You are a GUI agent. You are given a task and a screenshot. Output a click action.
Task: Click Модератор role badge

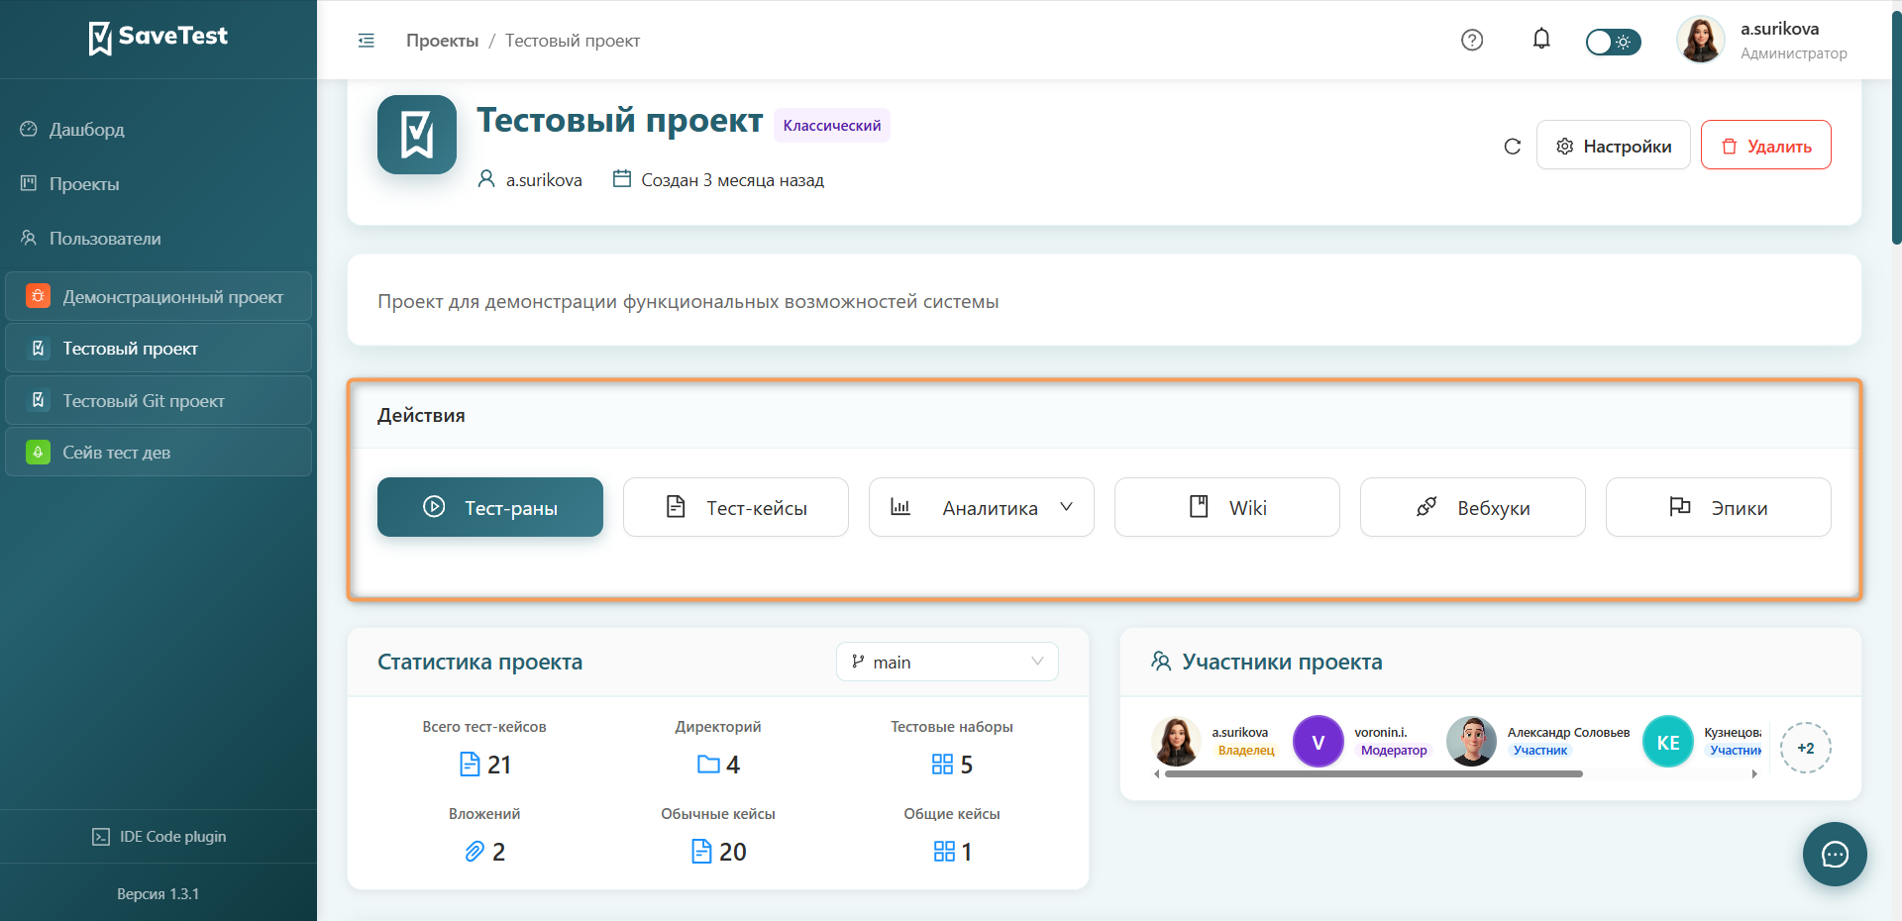pyautogui.click(x=1394, y=751)
